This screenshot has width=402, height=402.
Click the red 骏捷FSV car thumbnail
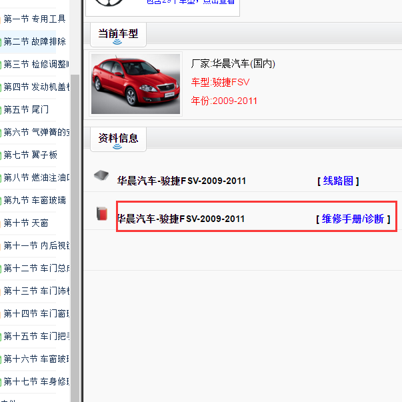click(135, 84)
